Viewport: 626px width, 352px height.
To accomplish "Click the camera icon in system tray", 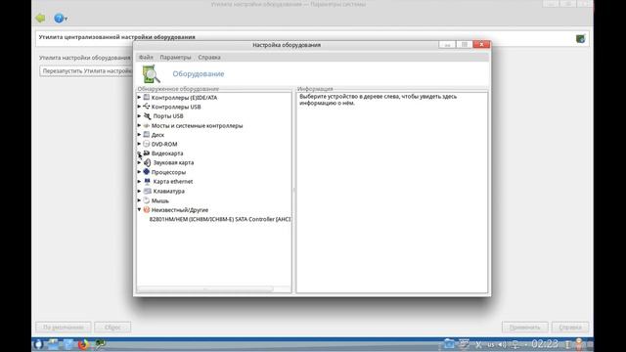I will tap(449, 343).
